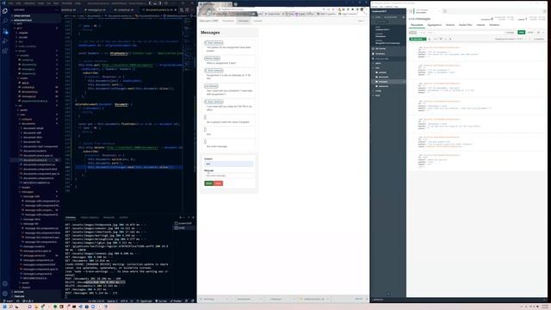Click the Prettier status bar item

pos(176,301)
